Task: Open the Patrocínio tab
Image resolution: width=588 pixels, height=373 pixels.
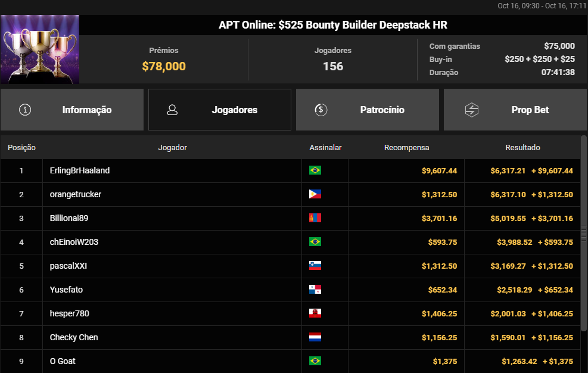Action: point(368,110)
